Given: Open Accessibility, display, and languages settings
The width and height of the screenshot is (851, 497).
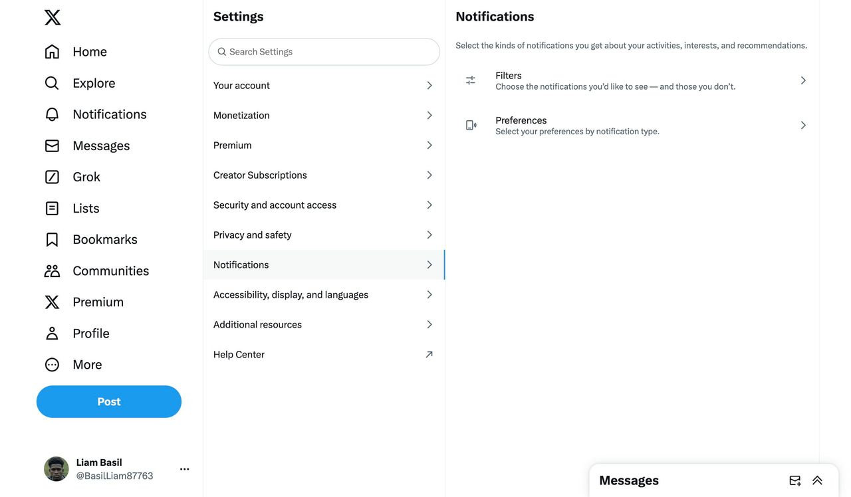Looking at the screenshot, I should 324,294.
